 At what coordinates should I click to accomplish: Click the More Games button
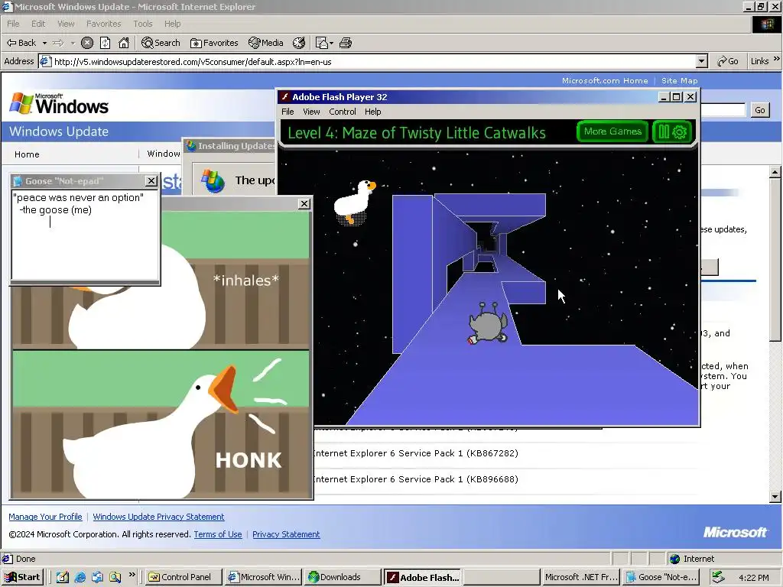[x=612, y=131]
